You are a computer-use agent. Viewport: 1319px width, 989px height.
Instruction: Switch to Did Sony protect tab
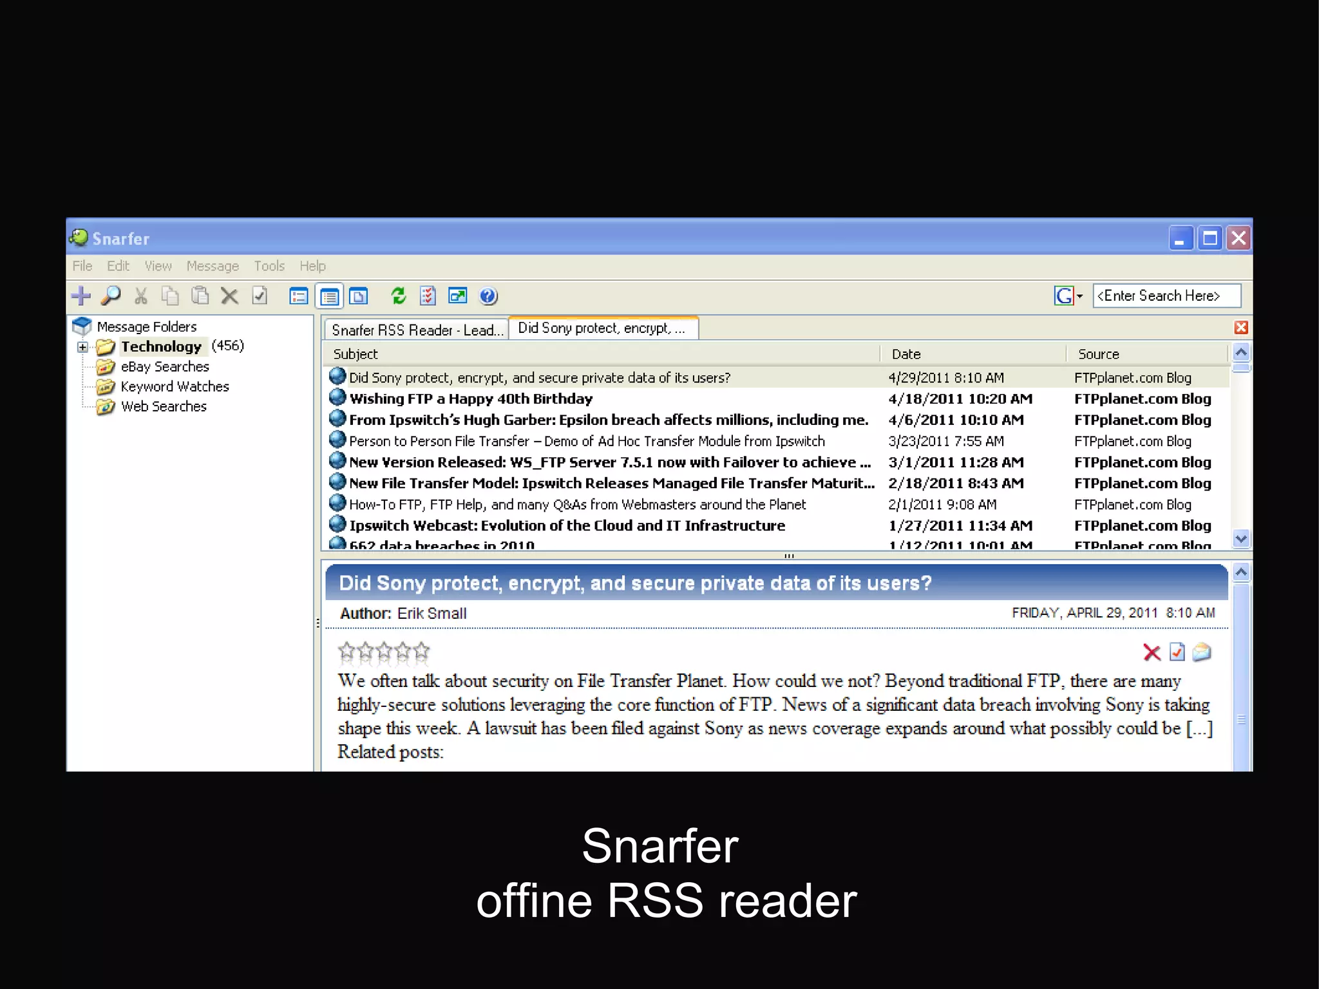[x=603, y=328]
